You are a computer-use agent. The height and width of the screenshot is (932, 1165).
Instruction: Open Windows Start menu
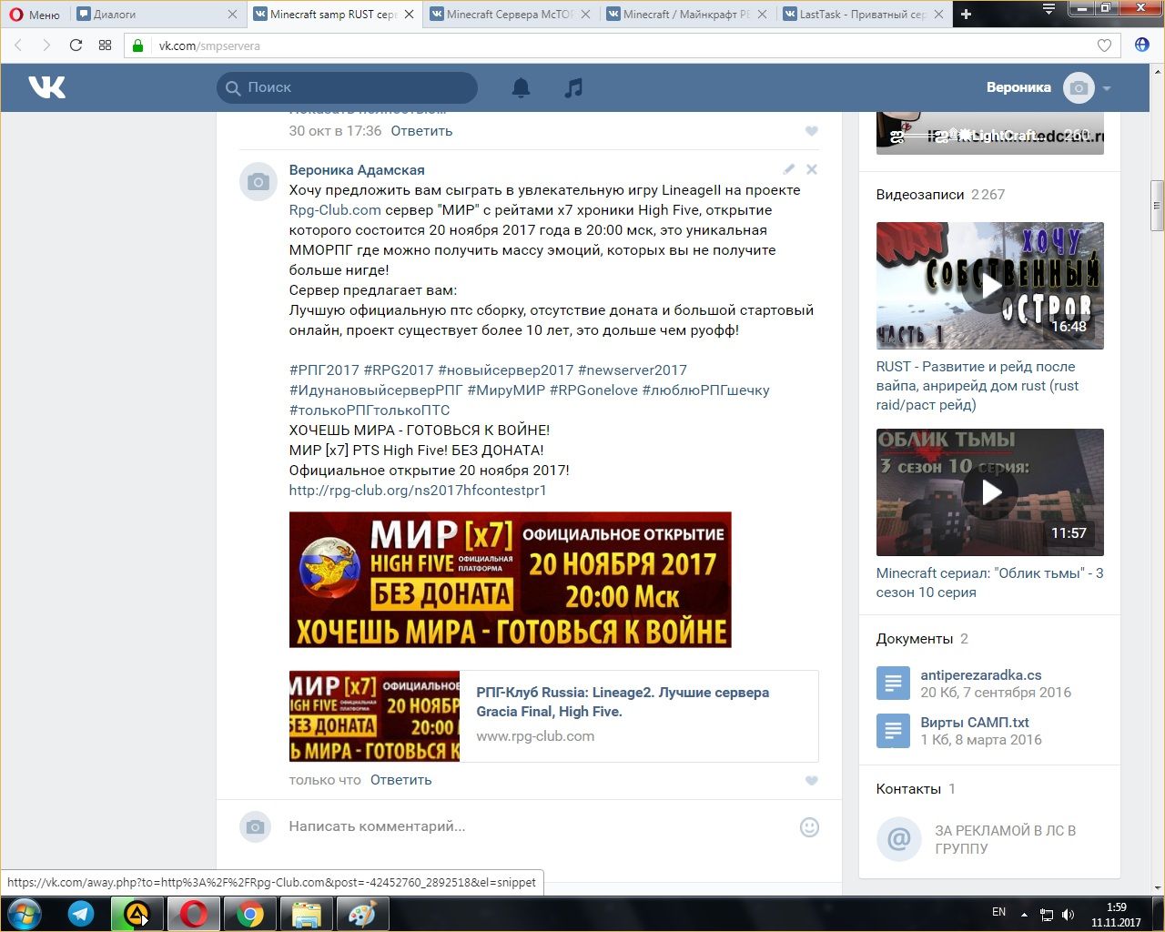click(25, 914)
